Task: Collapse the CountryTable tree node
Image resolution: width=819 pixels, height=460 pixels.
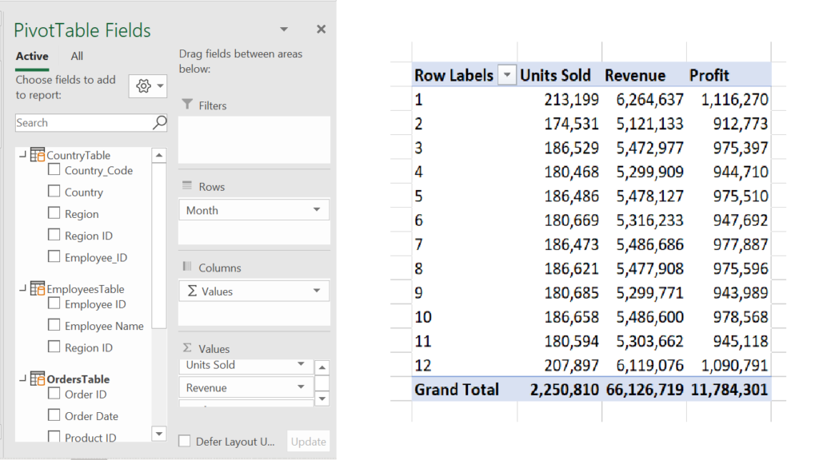Action: tap(22, 155)
